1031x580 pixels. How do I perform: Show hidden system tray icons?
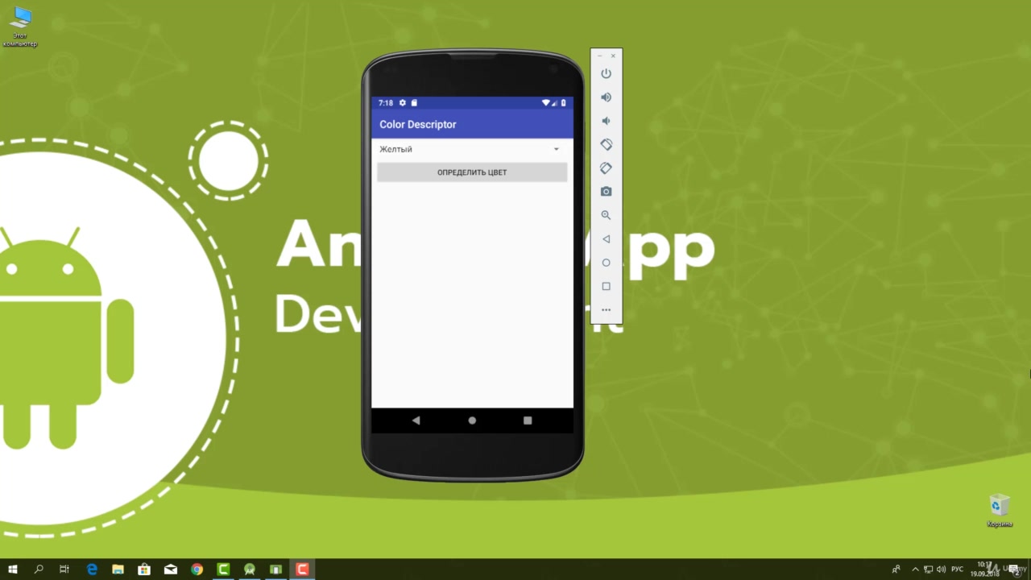tap(915, 570)
